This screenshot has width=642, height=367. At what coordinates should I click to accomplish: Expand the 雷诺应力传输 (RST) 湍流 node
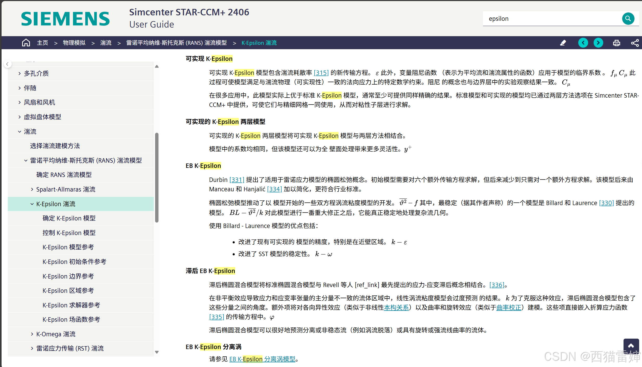[x=32, y=348]
